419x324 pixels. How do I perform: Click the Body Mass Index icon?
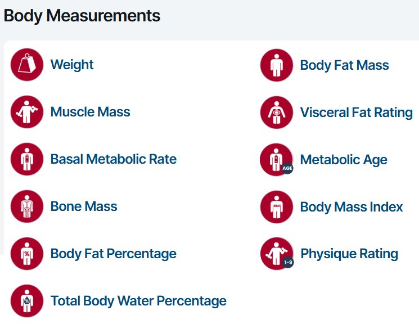coord(276,207)
